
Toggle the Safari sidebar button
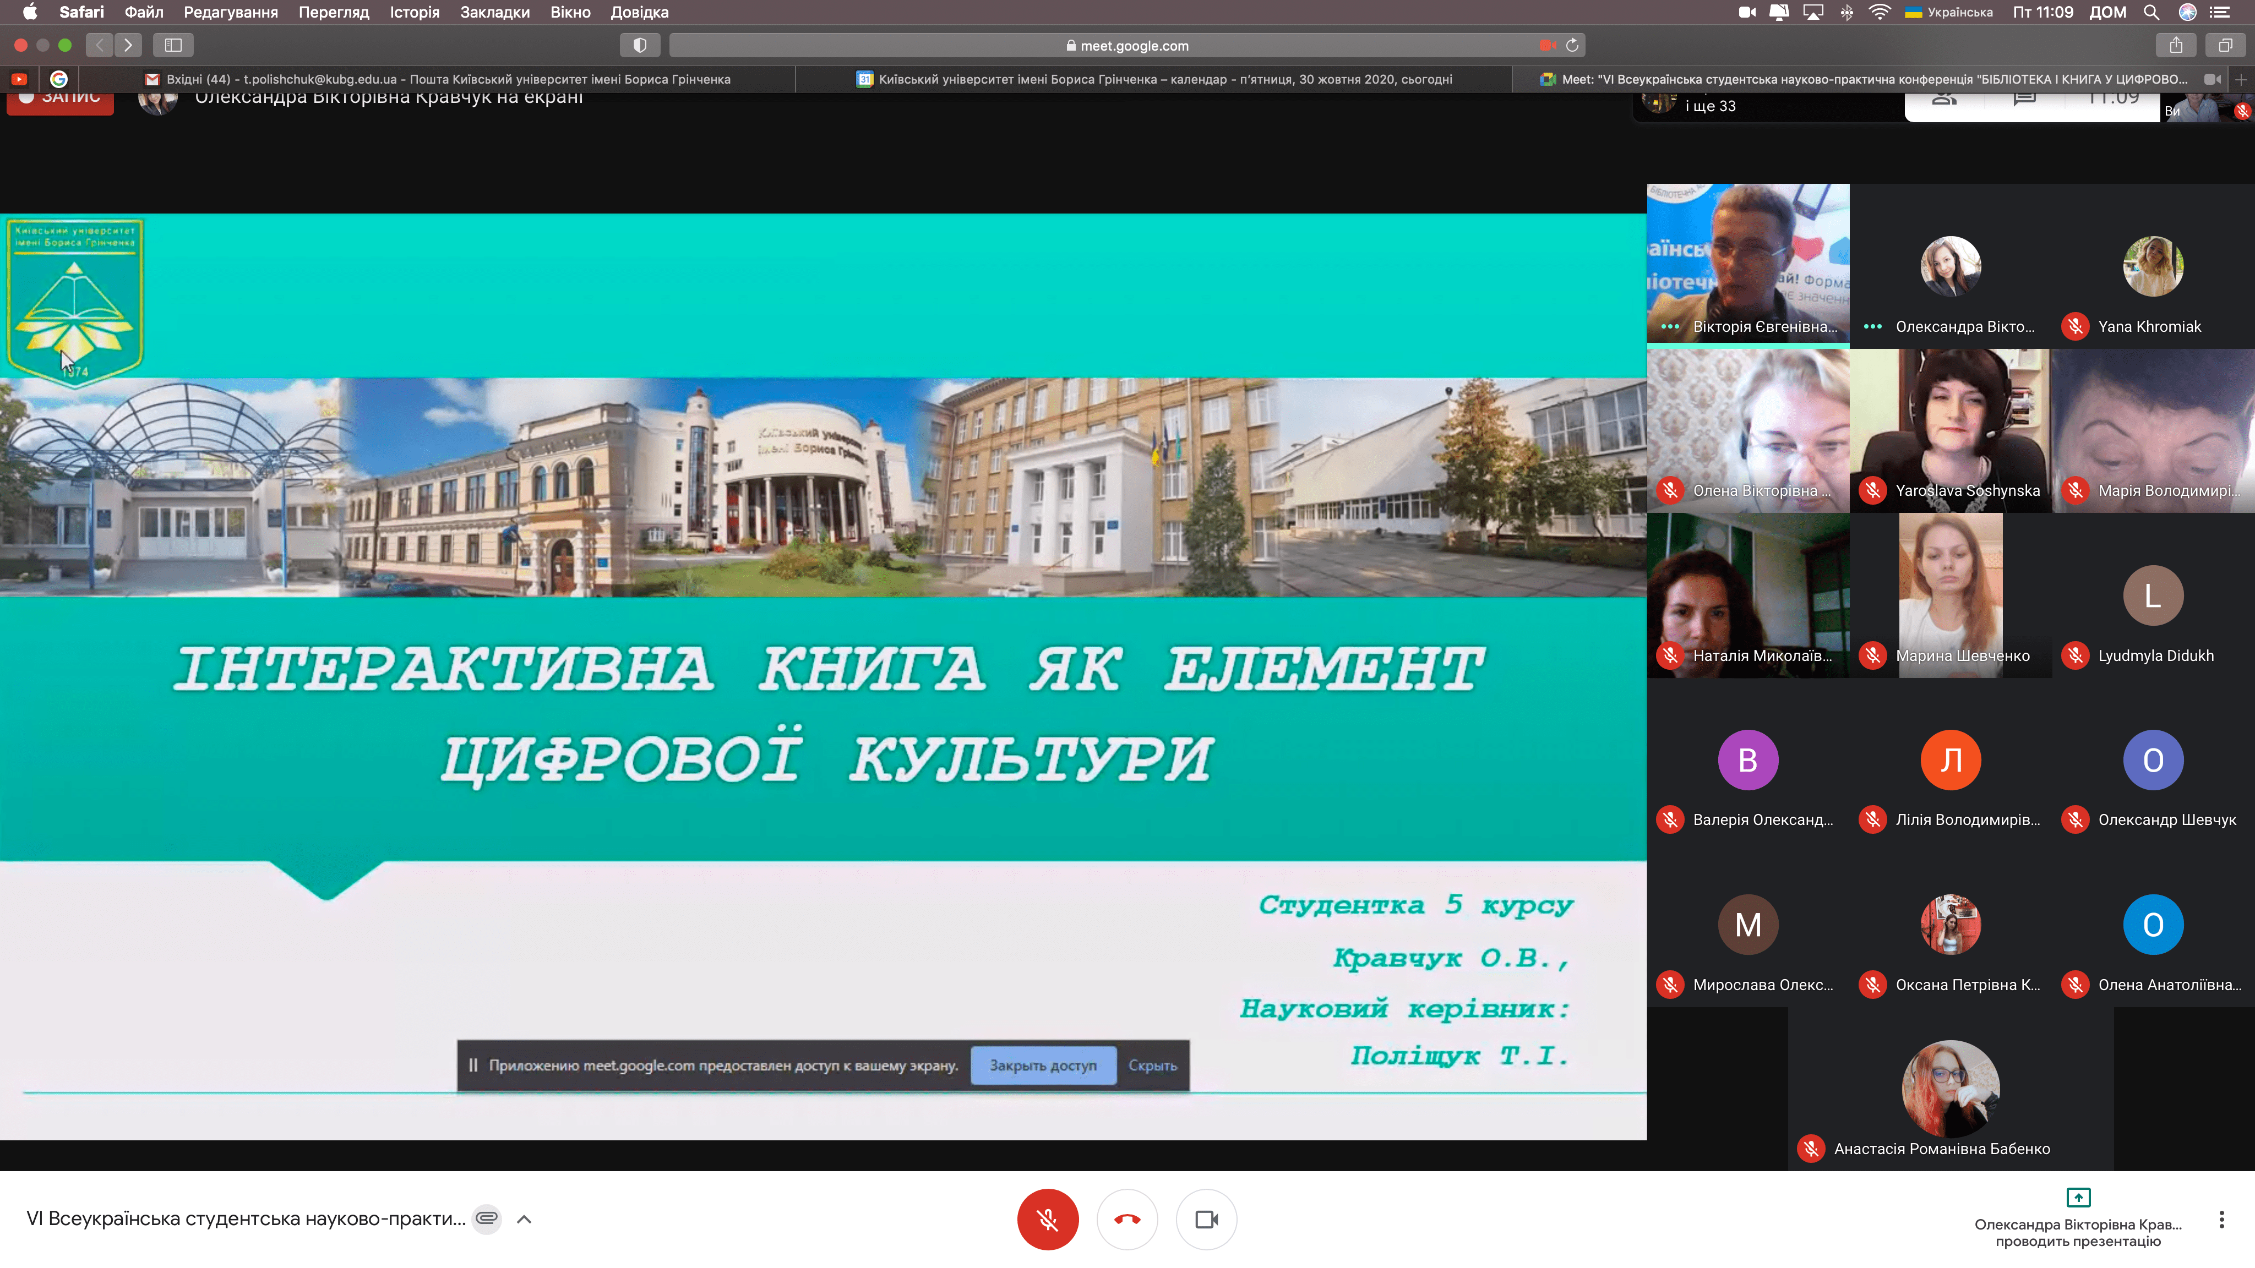click(173, 46)
